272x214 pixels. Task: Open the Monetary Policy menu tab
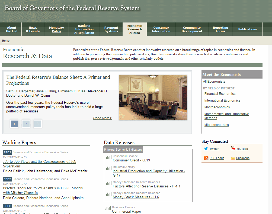point(56,29)
